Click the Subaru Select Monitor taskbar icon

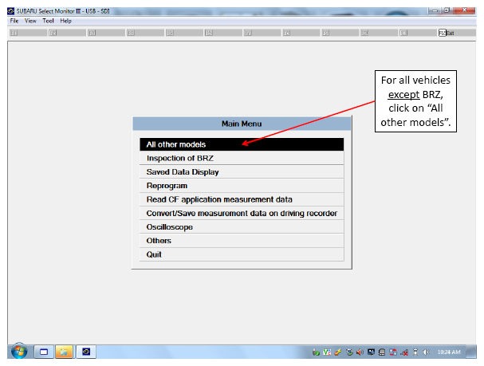point(86,352)
